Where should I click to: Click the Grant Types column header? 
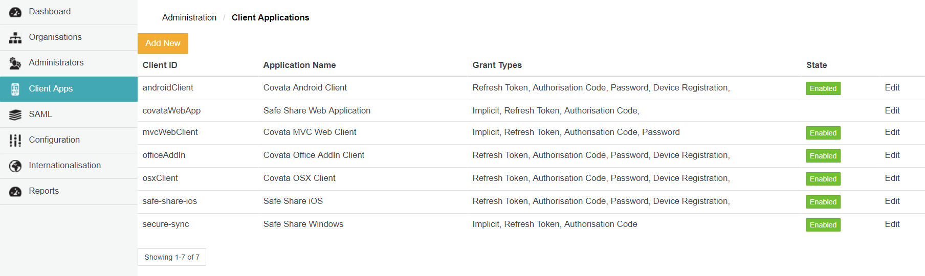click(x=497, y=65)
